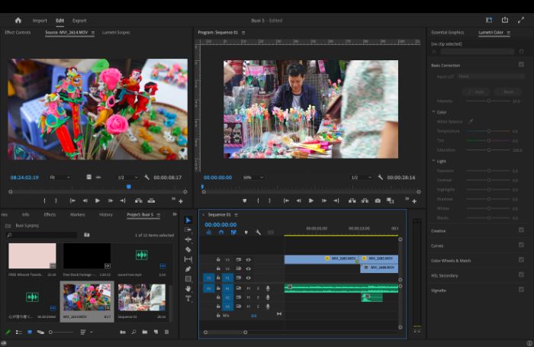
Task: Switch to the Export tab
Action: 79,21
